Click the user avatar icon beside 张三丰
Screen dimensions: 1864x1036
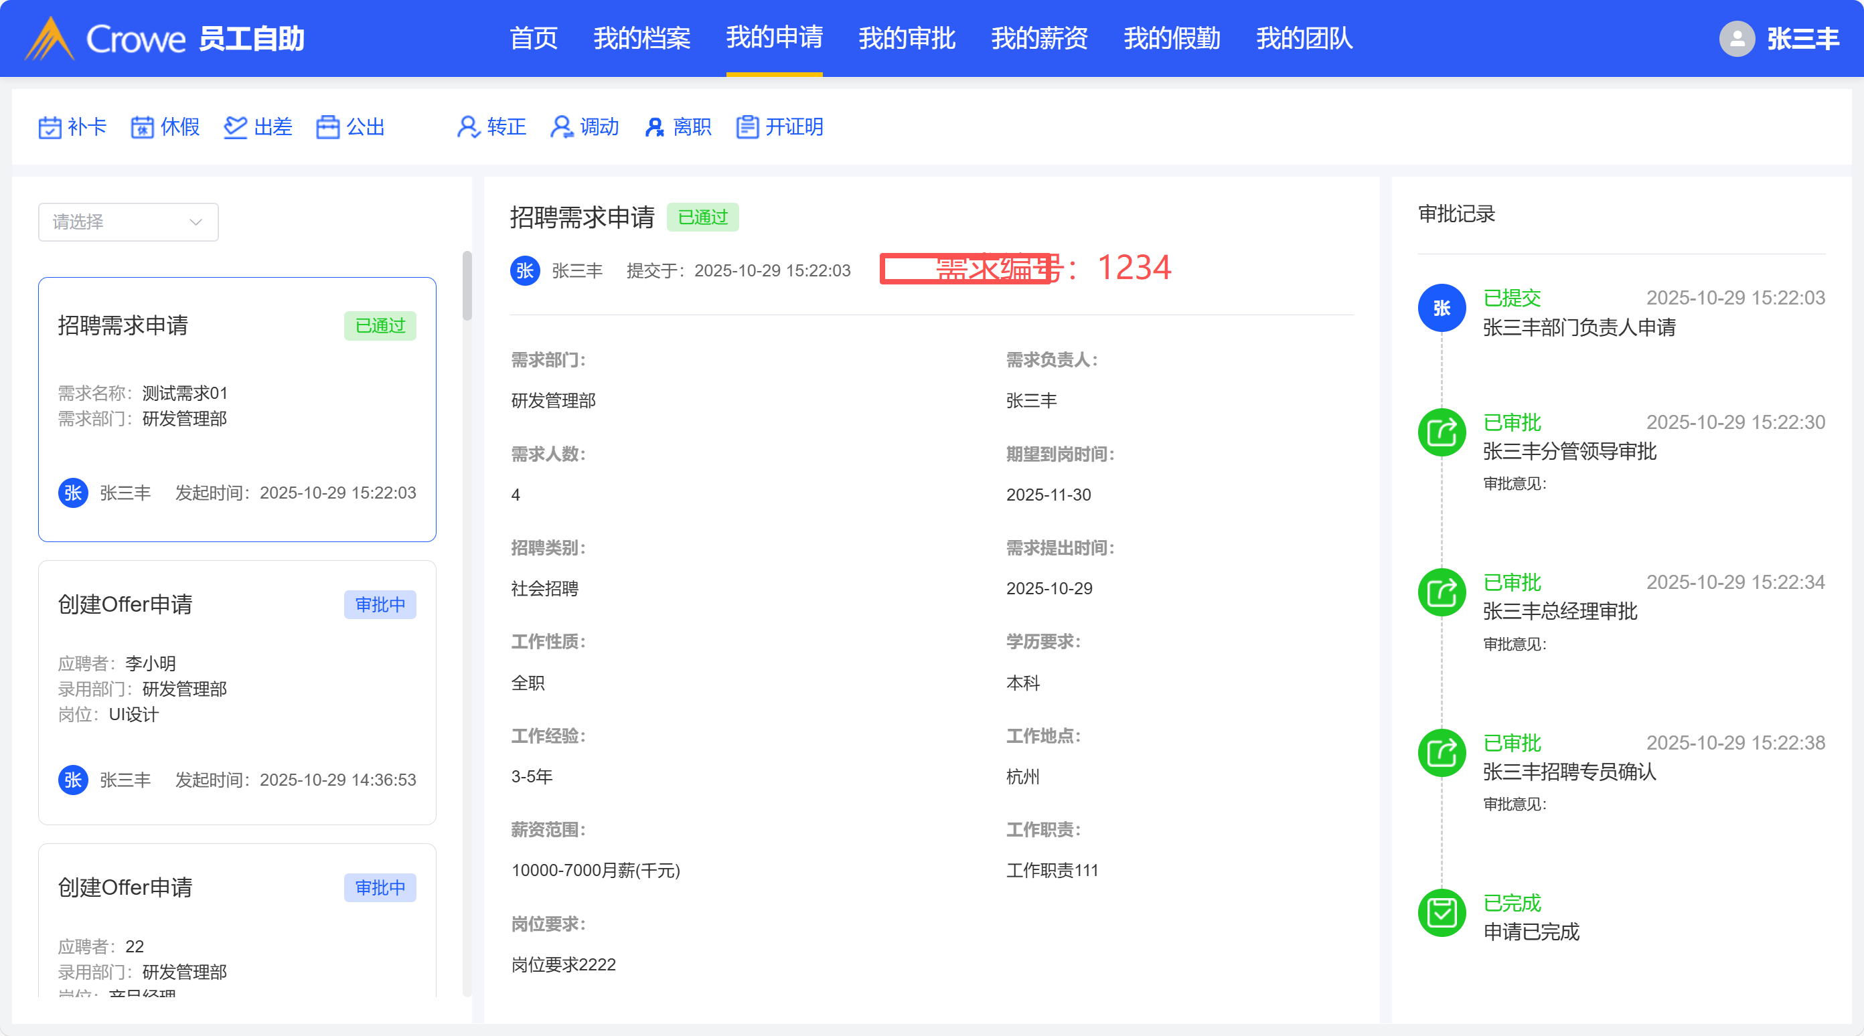coord(1737,38)
